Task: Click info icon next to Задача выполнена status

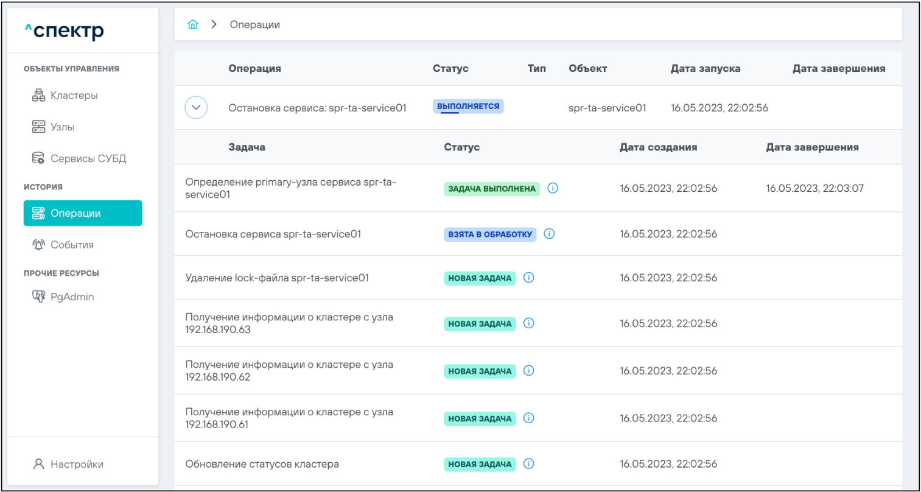Action: pyautogui.click(x=553, y=188)
